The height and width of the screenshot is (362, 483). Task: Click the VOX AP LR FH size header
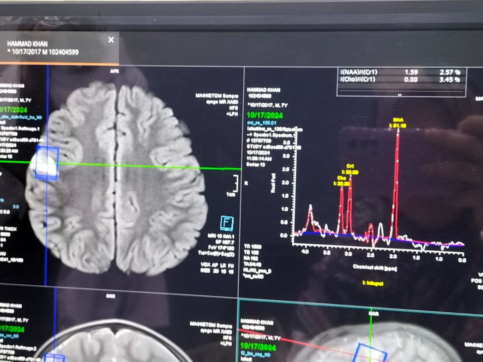[217, 265]
